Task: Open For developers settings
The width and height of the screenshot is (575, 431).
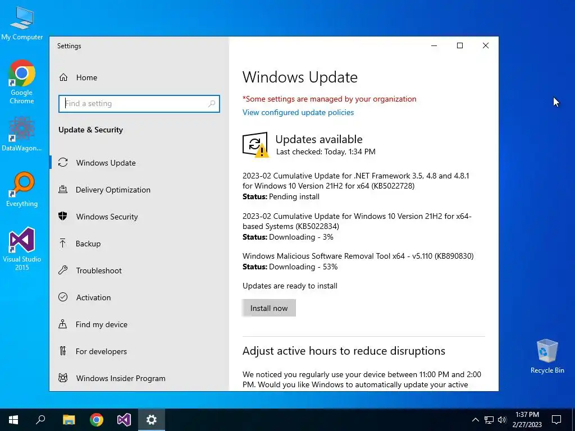Action: click(x=139, y=351)
